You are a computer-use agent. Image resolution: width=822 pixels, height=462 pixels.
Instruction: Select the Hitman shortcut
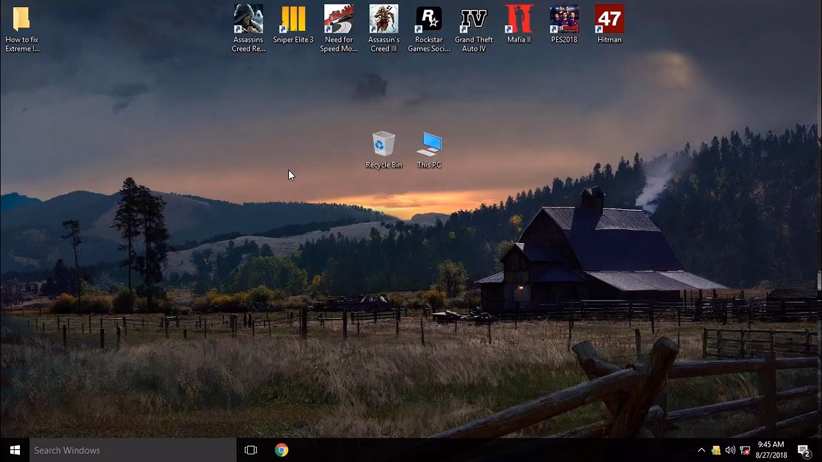[609, 24]
